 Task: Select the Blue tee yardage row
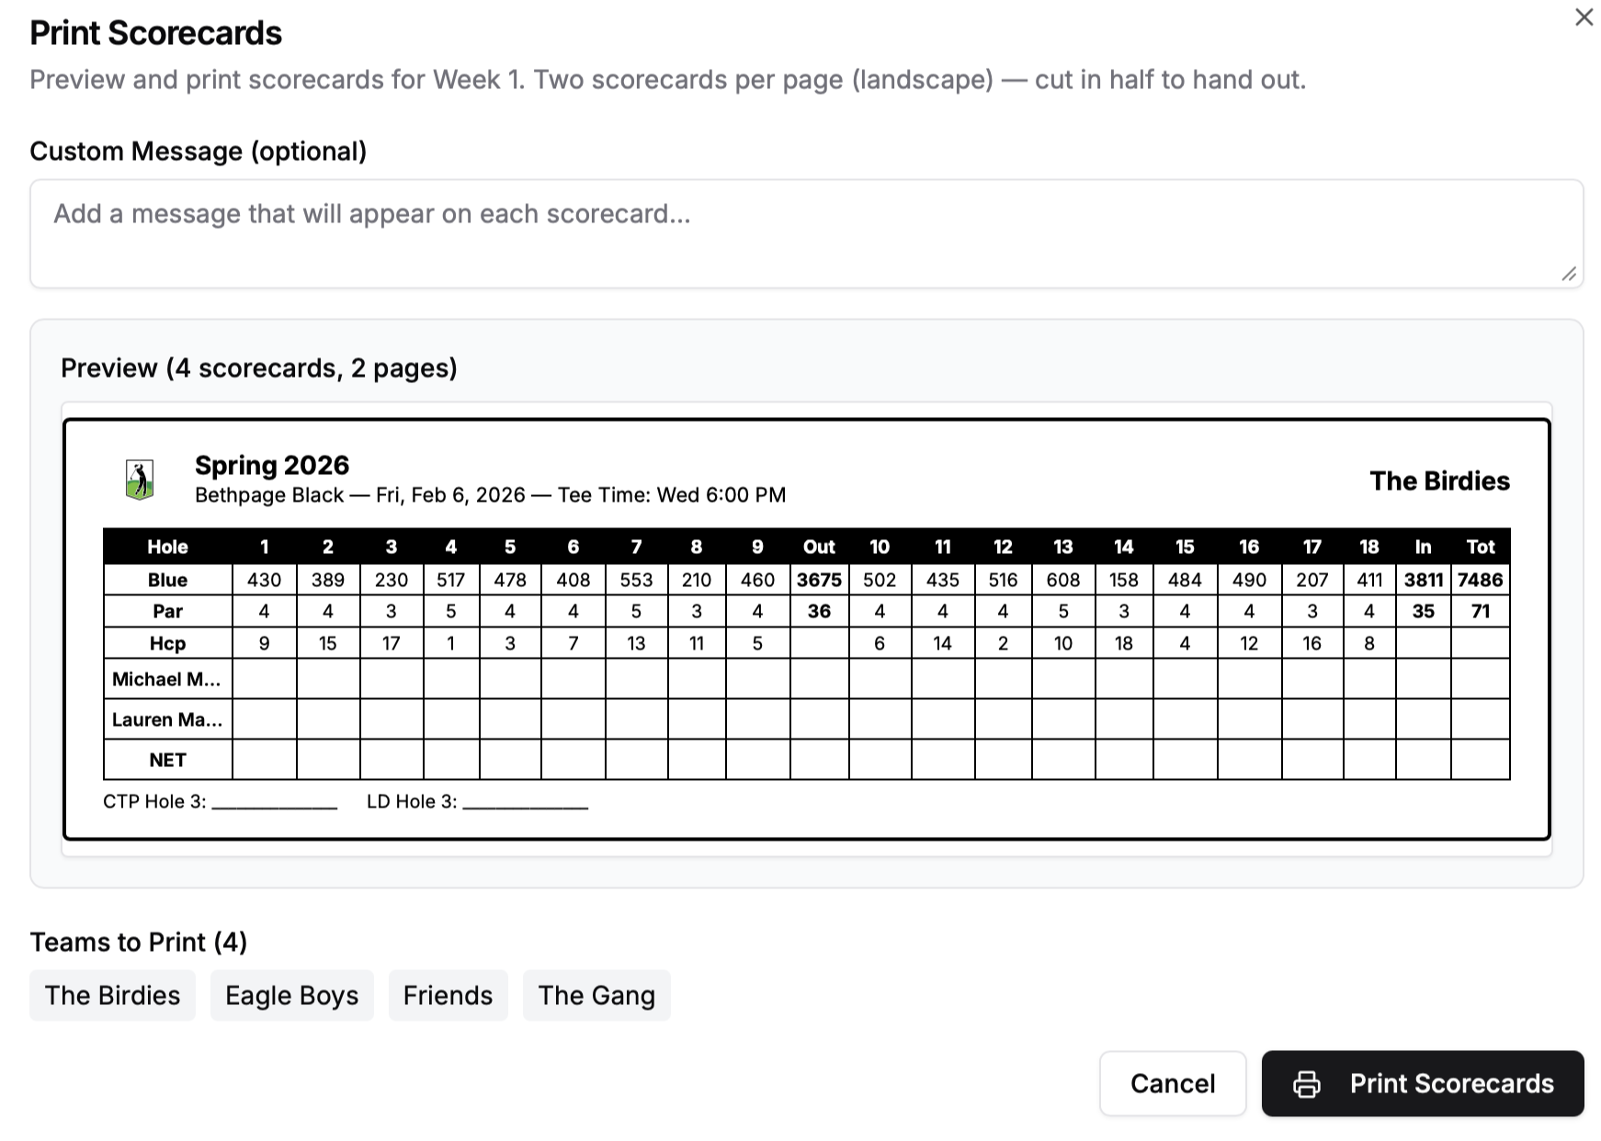click(168, 579)
